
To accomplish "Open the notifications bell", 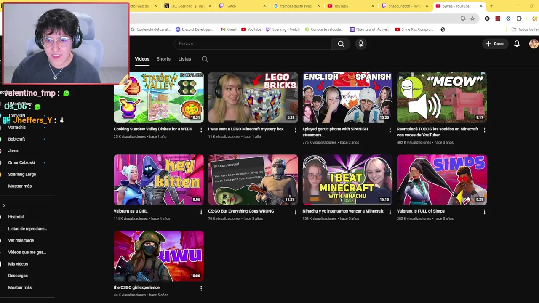I will [x=517, y=44].
